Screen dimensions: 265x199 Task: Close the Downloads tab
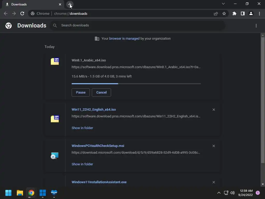tap(60, 4)
